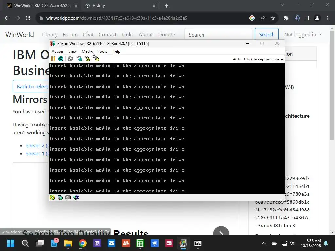
Task: Click the Back to release button
Action: [31, 86]
